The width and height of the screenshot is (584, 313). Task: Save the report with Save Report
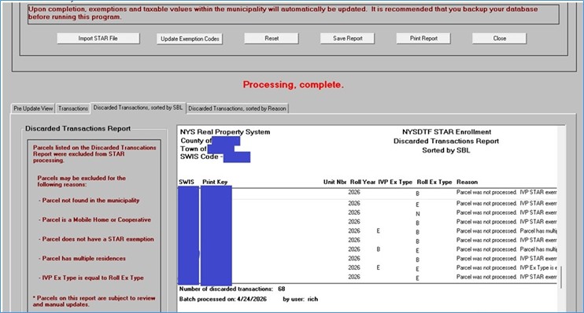(x=348, y=39)
